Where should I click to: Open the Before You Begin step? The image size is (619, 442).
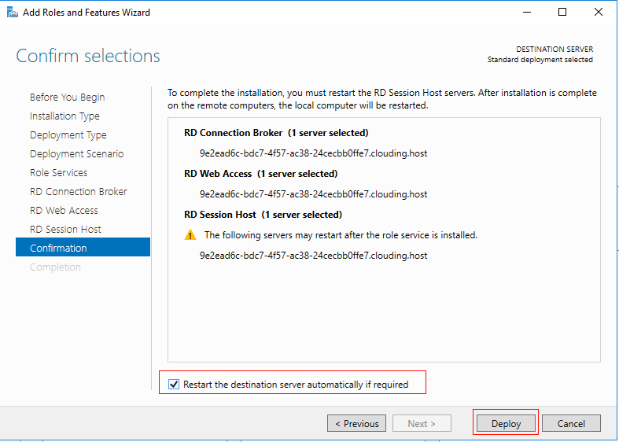67,97
